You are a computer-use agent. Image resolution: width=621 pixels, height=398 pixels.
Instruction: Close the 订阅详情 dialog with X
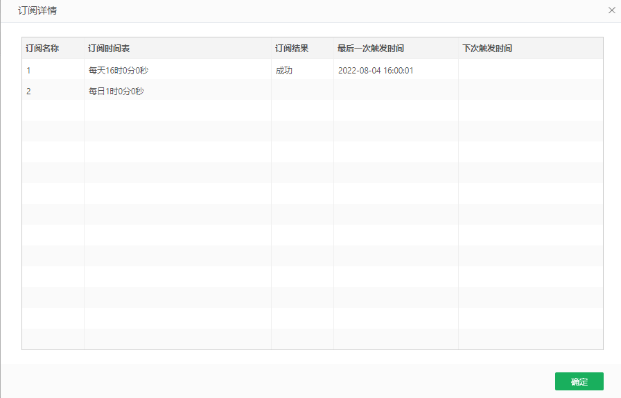click(x=611, y=10)
